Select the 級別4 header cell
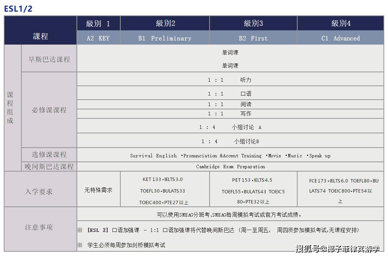This screenshot has width=388, height=257. pyautogui.click(x=340, y=24)
